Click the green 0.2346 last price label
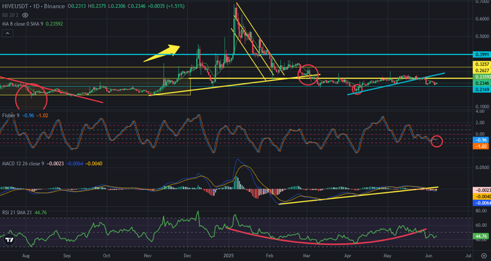This screenshot has height=261, width=491. click(x=481, y=83)
